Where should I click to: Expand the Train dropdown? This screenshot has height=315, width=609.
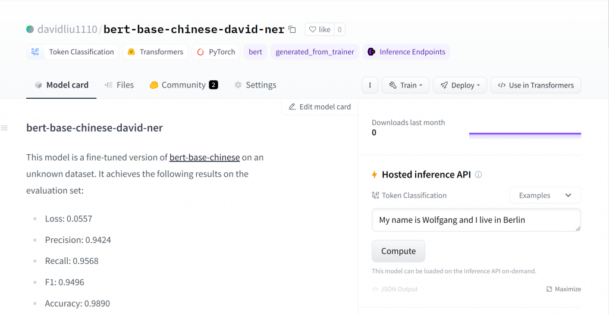(x=406, y=85)
